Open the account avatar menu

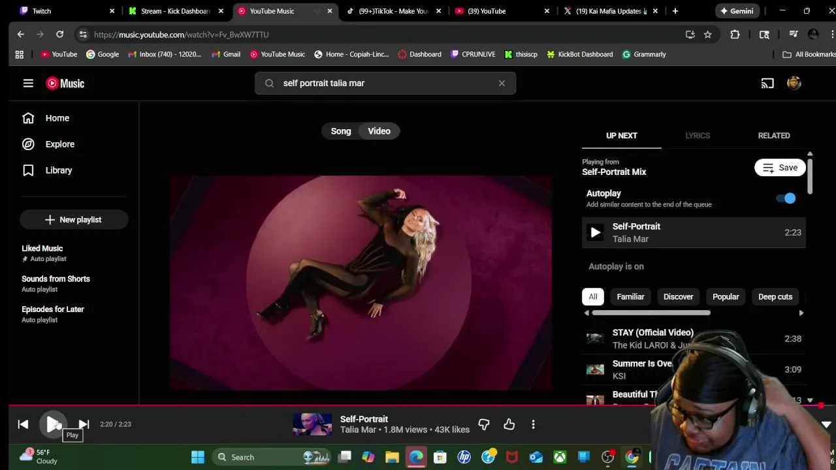pyautogui.click(x=794, y=83)
